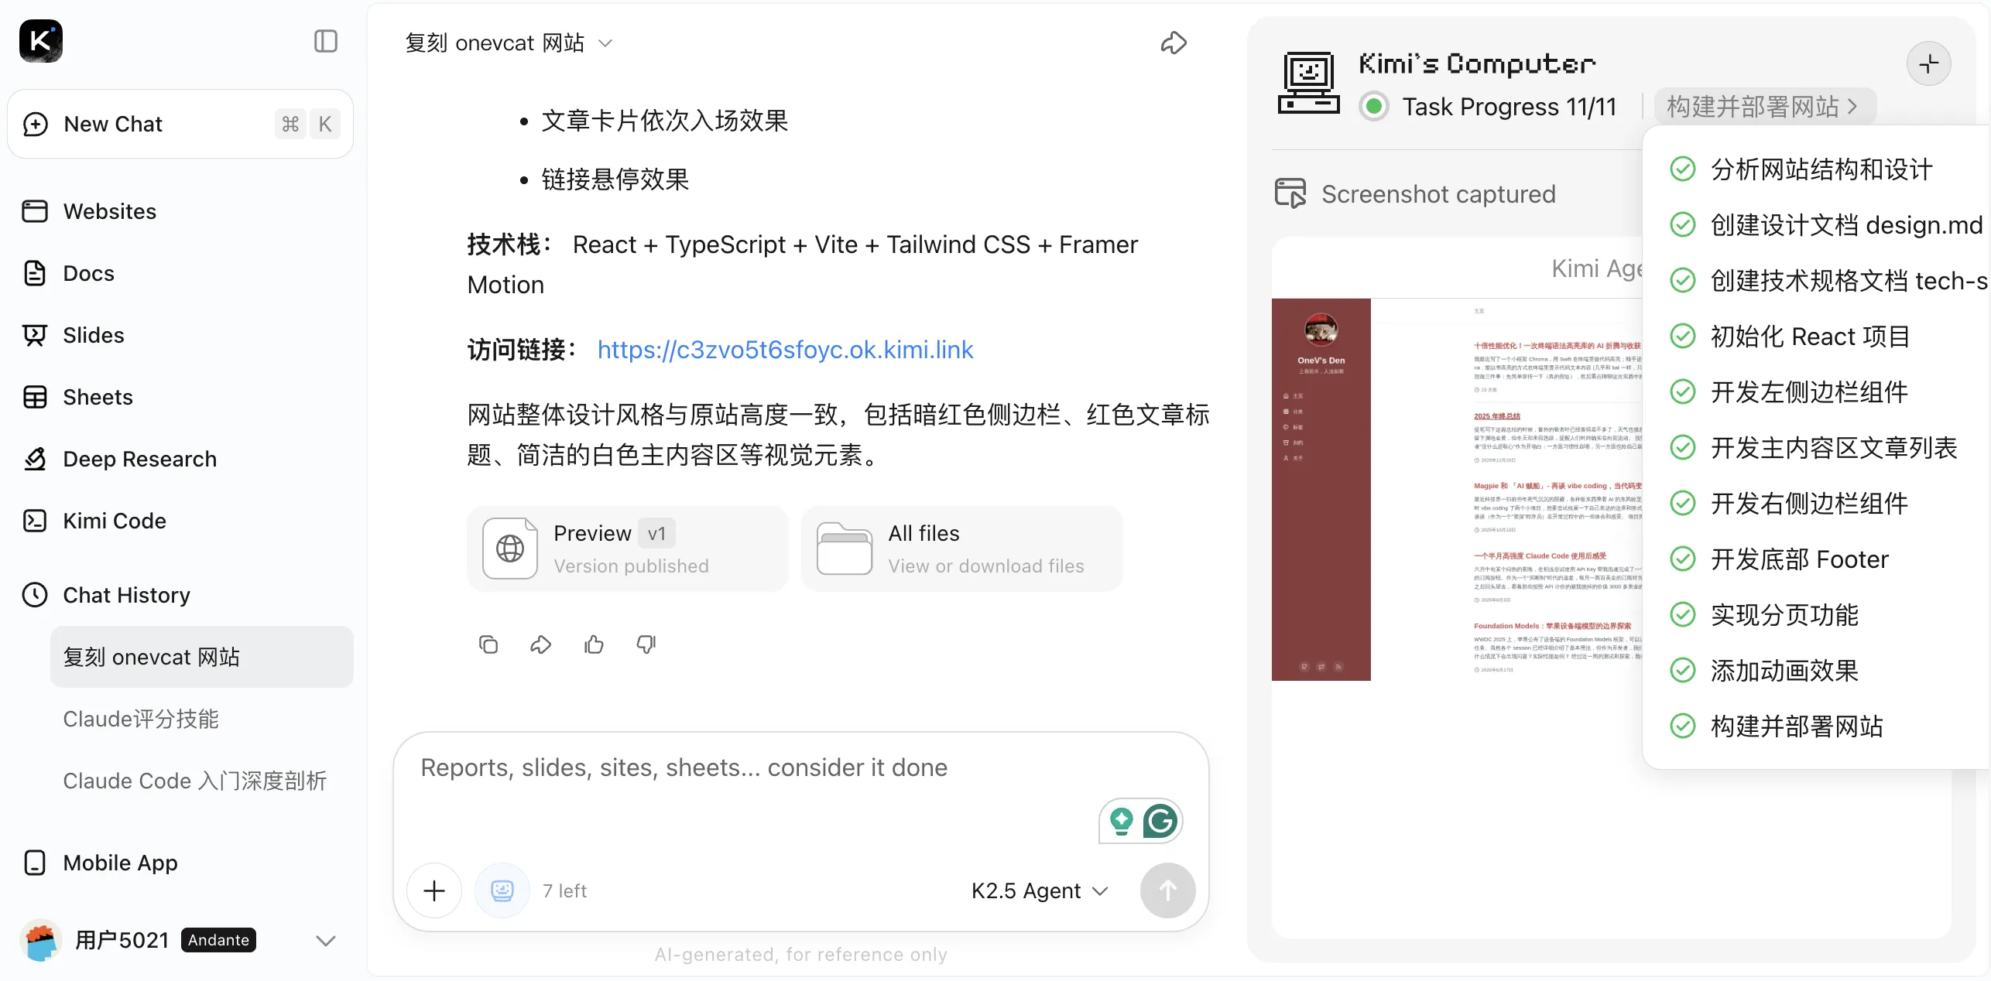Open Kimi Code
Screen dimensions: 1991x981
tap(115, 521)
